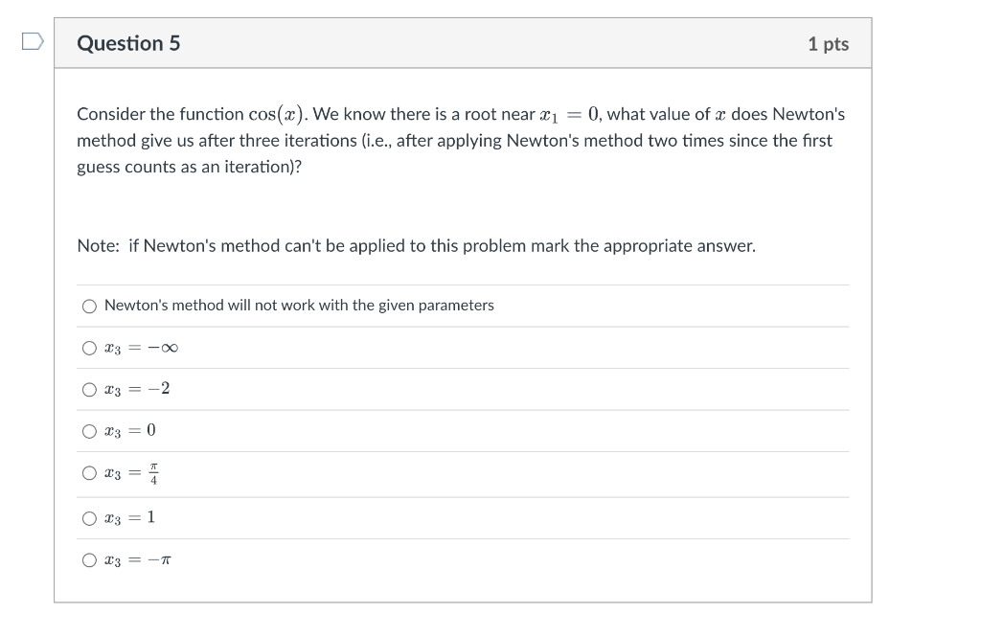The width and height of the screenshot is (981, 637).
Task: Mark the x3 = π/4 radio button
Action: pos(89,473)
